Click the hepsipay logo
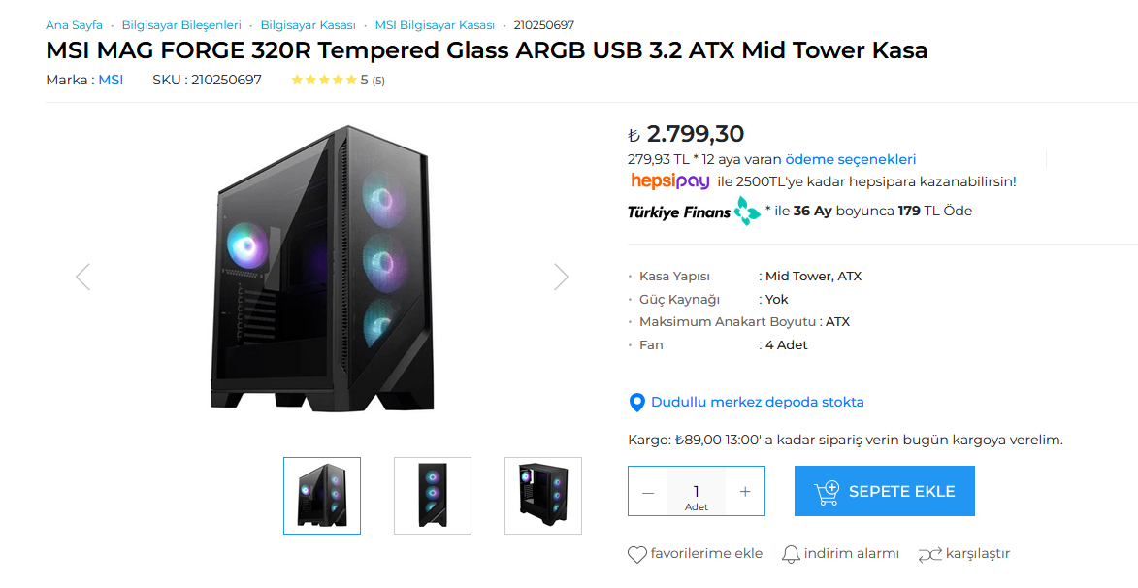Viewport: 1138px width, 588px height. 669,181
